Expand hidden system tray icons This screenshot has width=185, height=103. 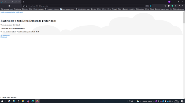[x=154, y=101]
